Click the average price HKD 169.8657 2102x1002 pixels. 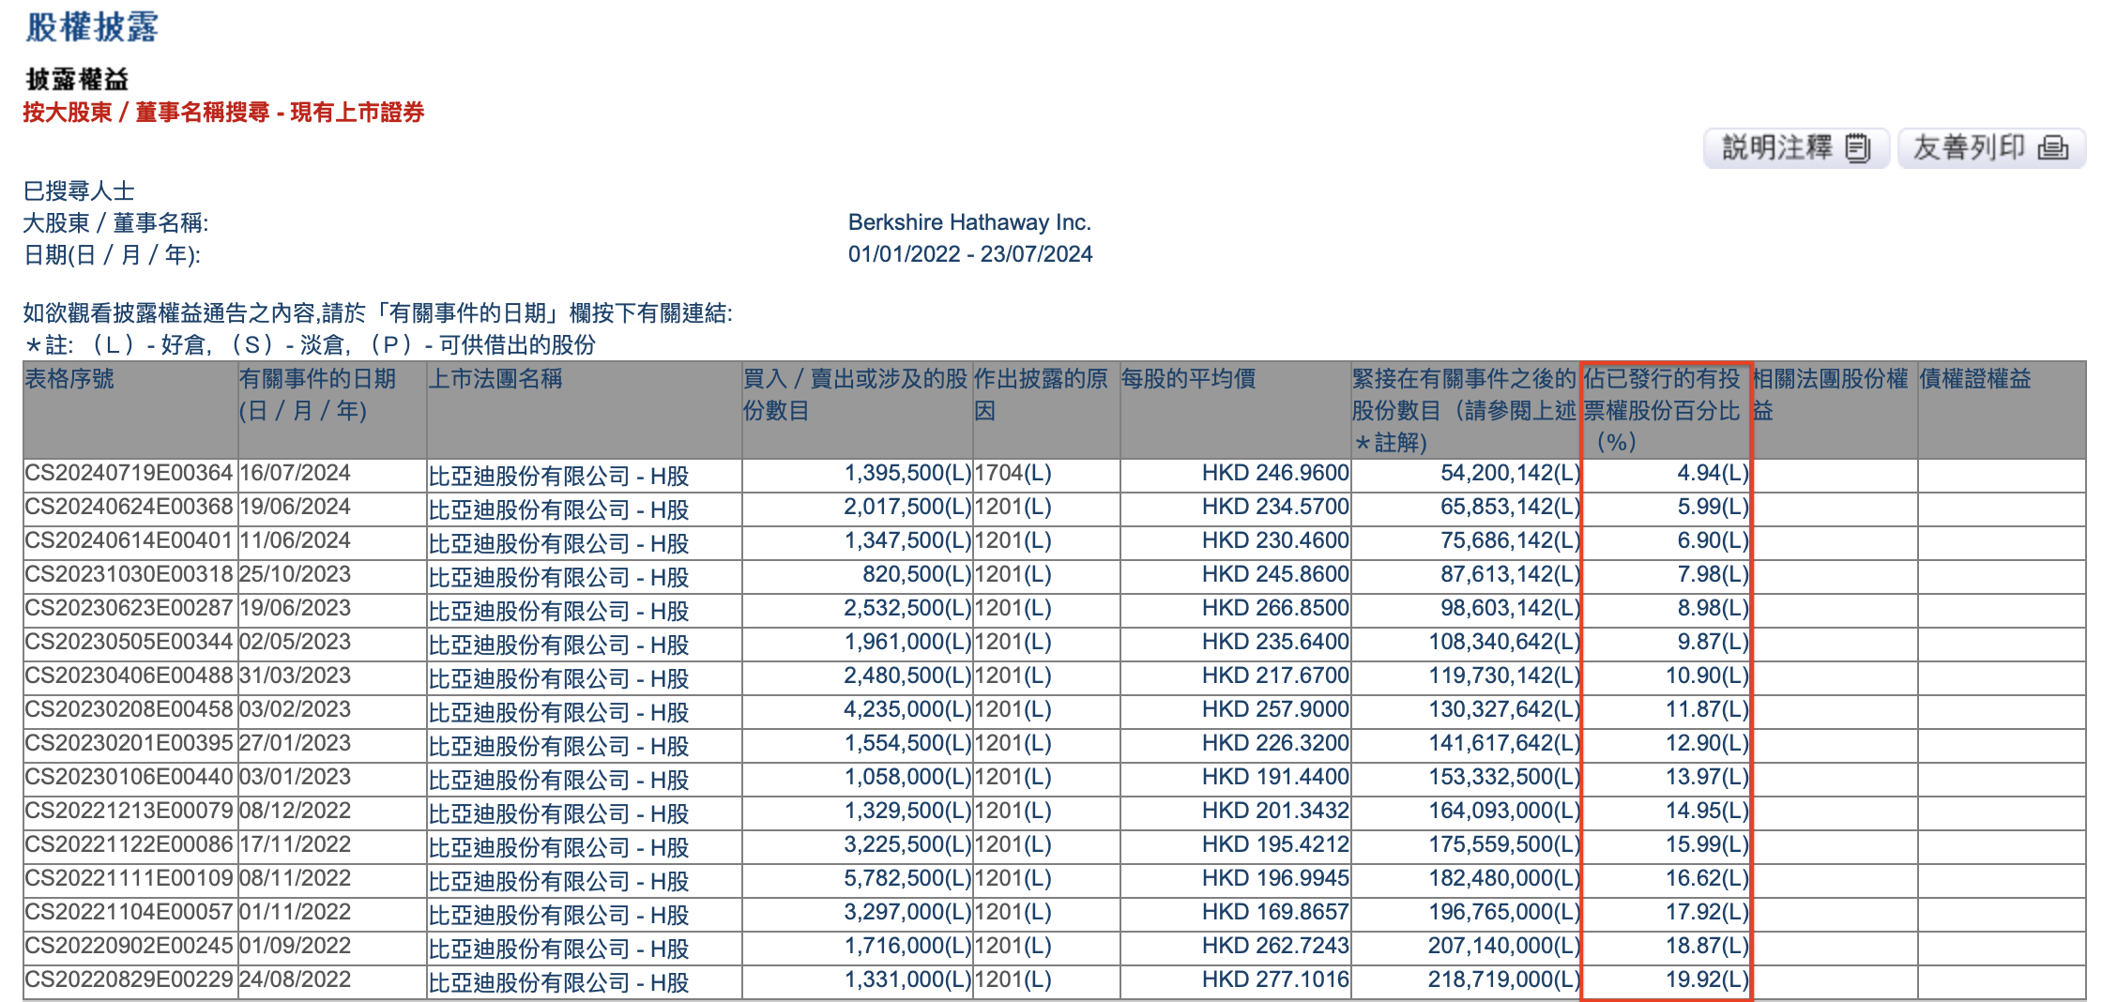coord(1275,912)
